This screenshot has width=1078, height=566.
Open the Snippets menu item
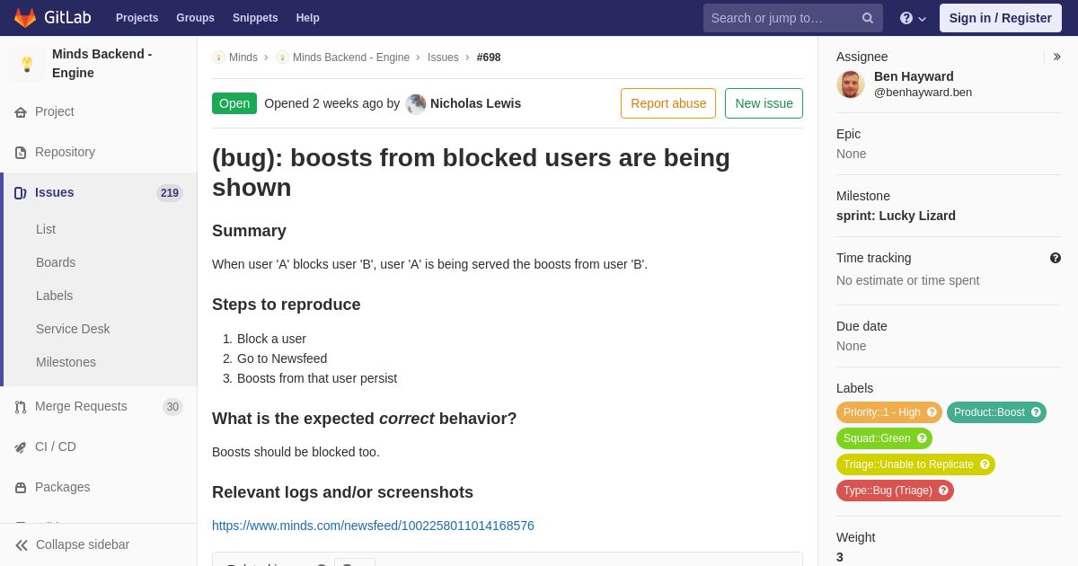255,18
